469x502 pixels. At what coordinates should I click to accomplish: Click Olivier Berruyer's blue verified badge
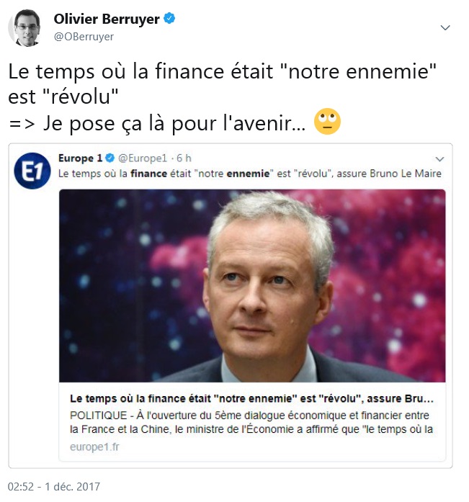coord(169,19)
